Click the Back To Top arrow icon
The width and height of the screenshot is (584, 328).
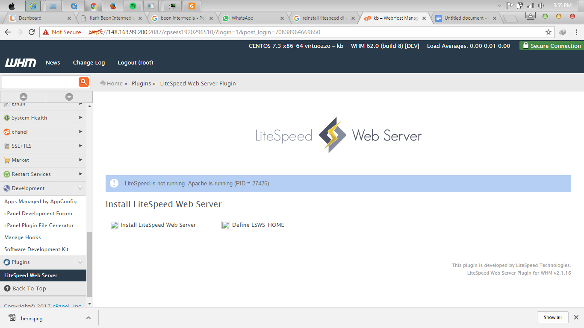pos(7,288)
